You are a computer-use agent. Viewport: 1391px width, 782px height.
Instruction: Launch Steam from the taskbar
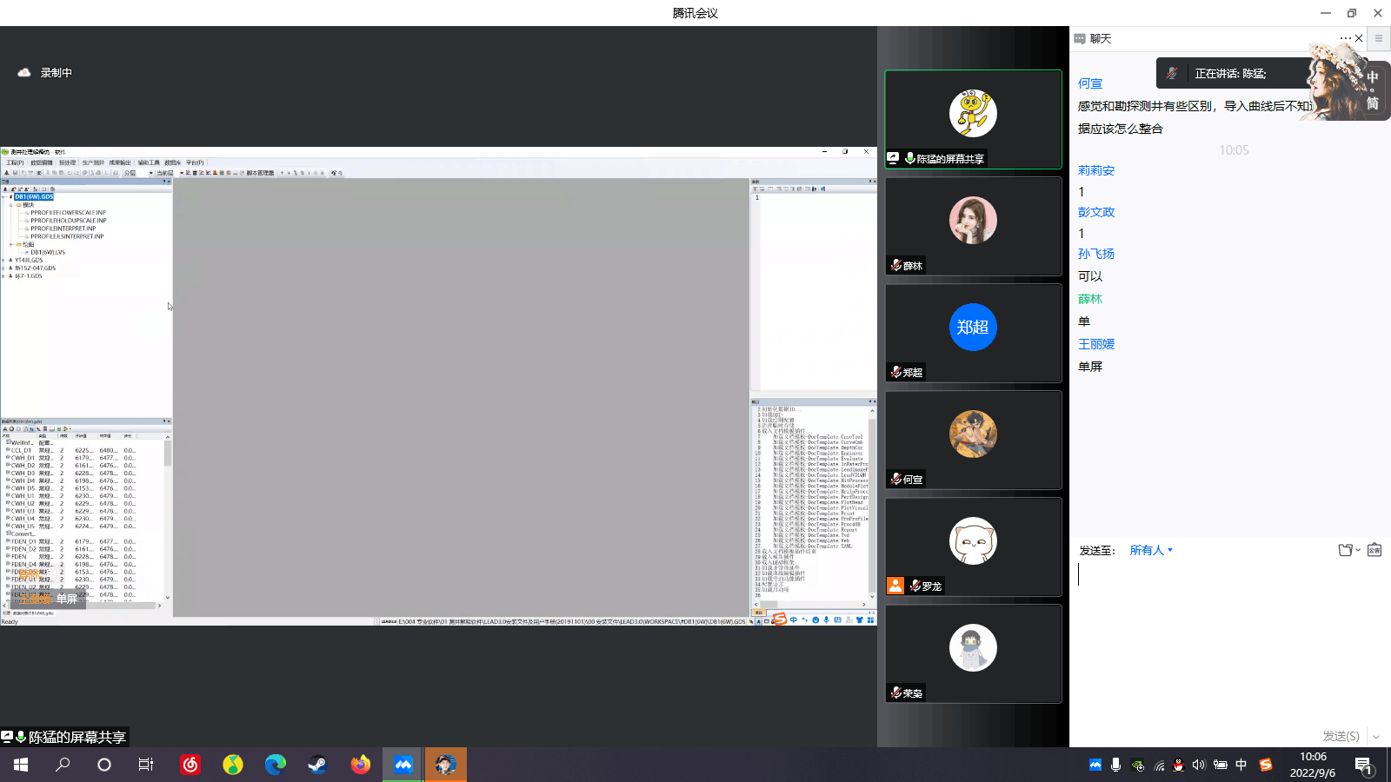pyautogui.click(x=317, y=765)
